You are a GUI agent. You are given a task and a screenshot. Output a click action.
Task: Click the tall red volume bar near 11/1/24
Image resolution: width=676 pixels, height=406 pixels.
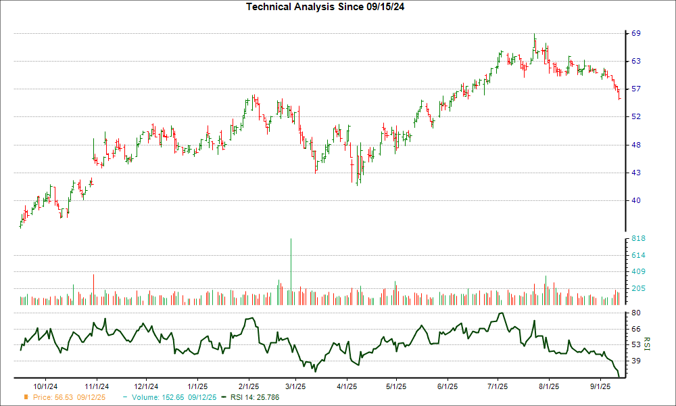[x=93, y=290]
